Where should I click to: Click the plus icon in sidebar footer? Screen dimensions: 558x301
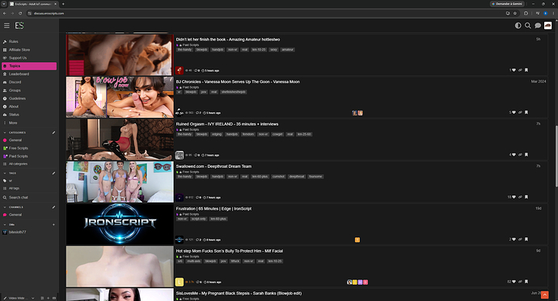click(x=48, y=298)
